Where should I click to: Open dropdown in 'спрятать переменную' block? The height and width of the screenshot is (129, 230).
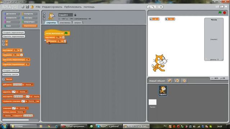pyautogui.click(x=27, y=64)
